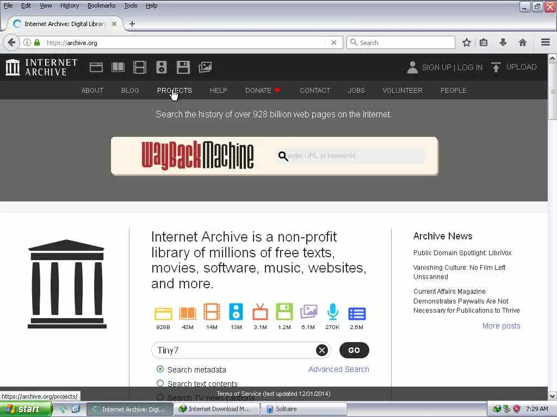Open Public Domain Spotlight: LibriVox post
557x417 pixels.
pos(462,253)
